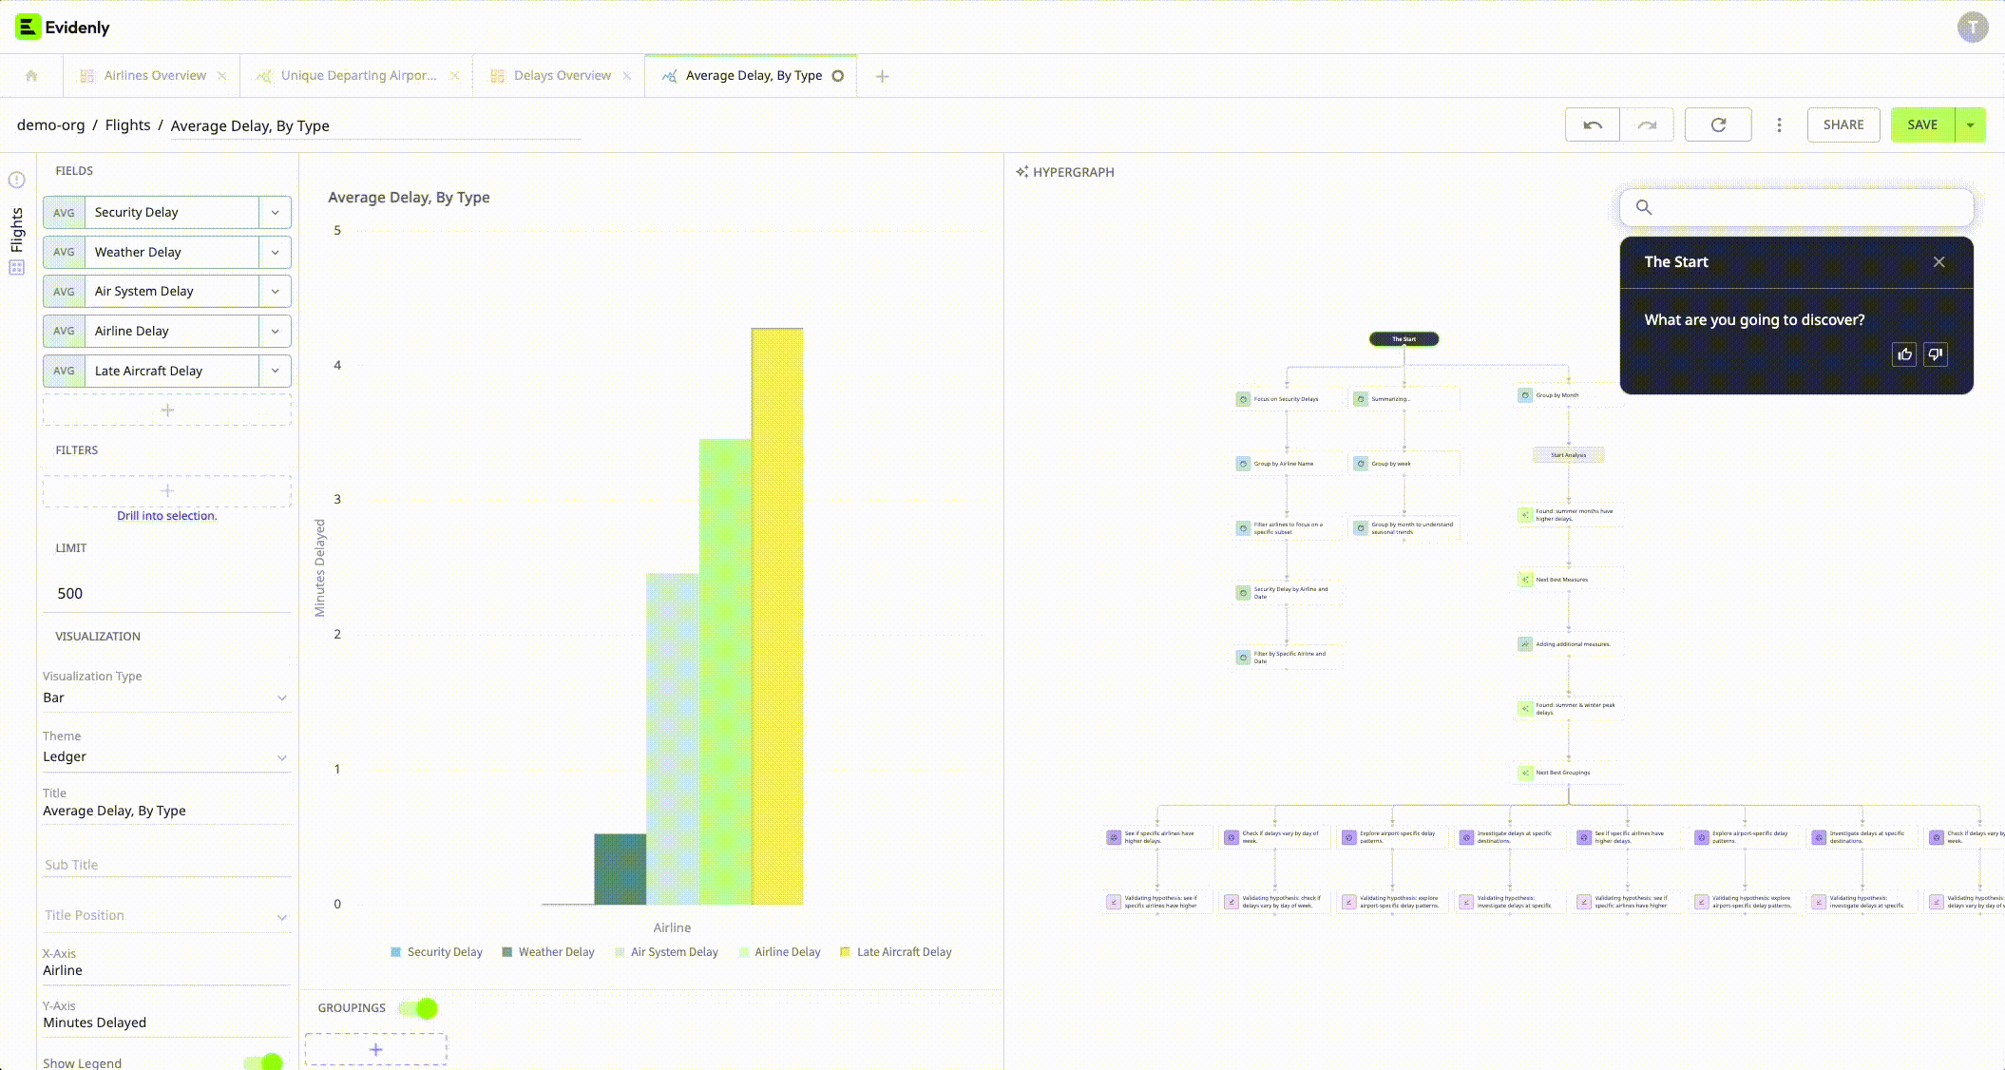Click the Hypergraph panel icon
The width and height of the screenshot is (2005, 1070).
tap(1022, 171)
